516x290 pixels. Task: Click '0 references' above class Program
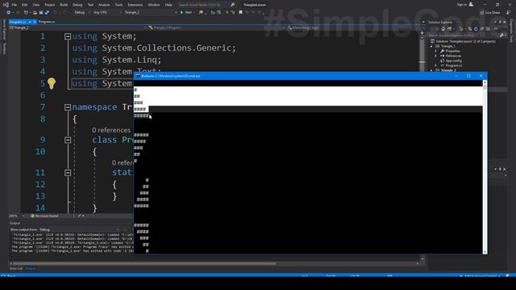[x=111, y=130]
